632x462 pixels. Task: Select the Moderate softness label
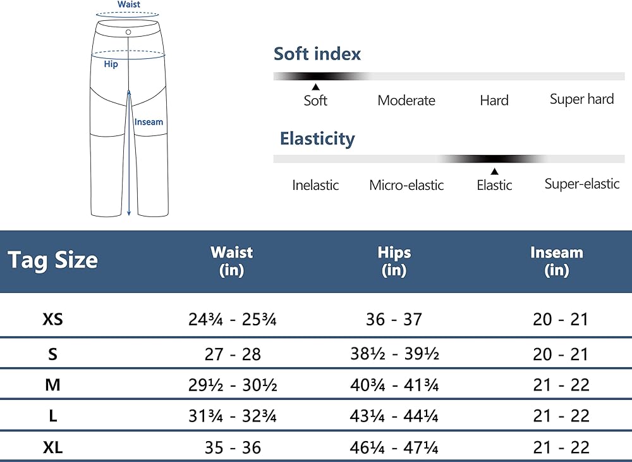tap(406, 101)
